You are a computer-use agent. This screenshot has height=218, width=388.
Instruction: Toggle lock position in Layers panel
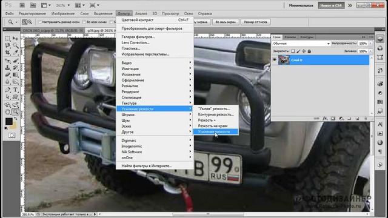click(304, 51)
